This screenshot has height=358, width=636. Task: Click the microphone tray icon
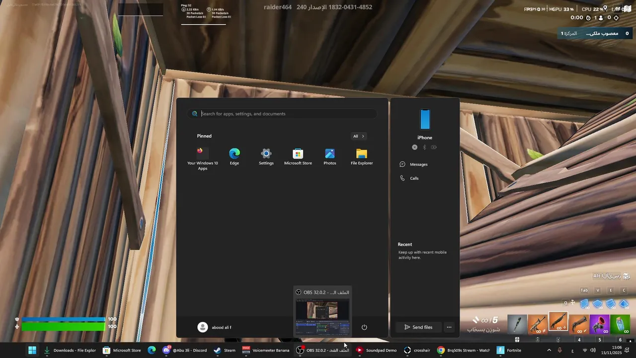pos(560,350)
